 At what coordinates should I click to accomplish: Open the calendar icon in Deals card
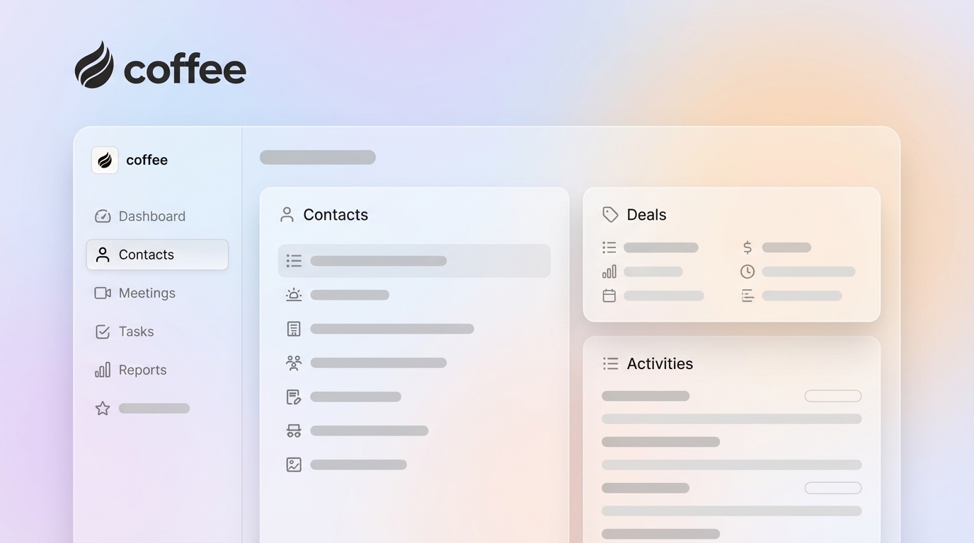coord(609,295)
